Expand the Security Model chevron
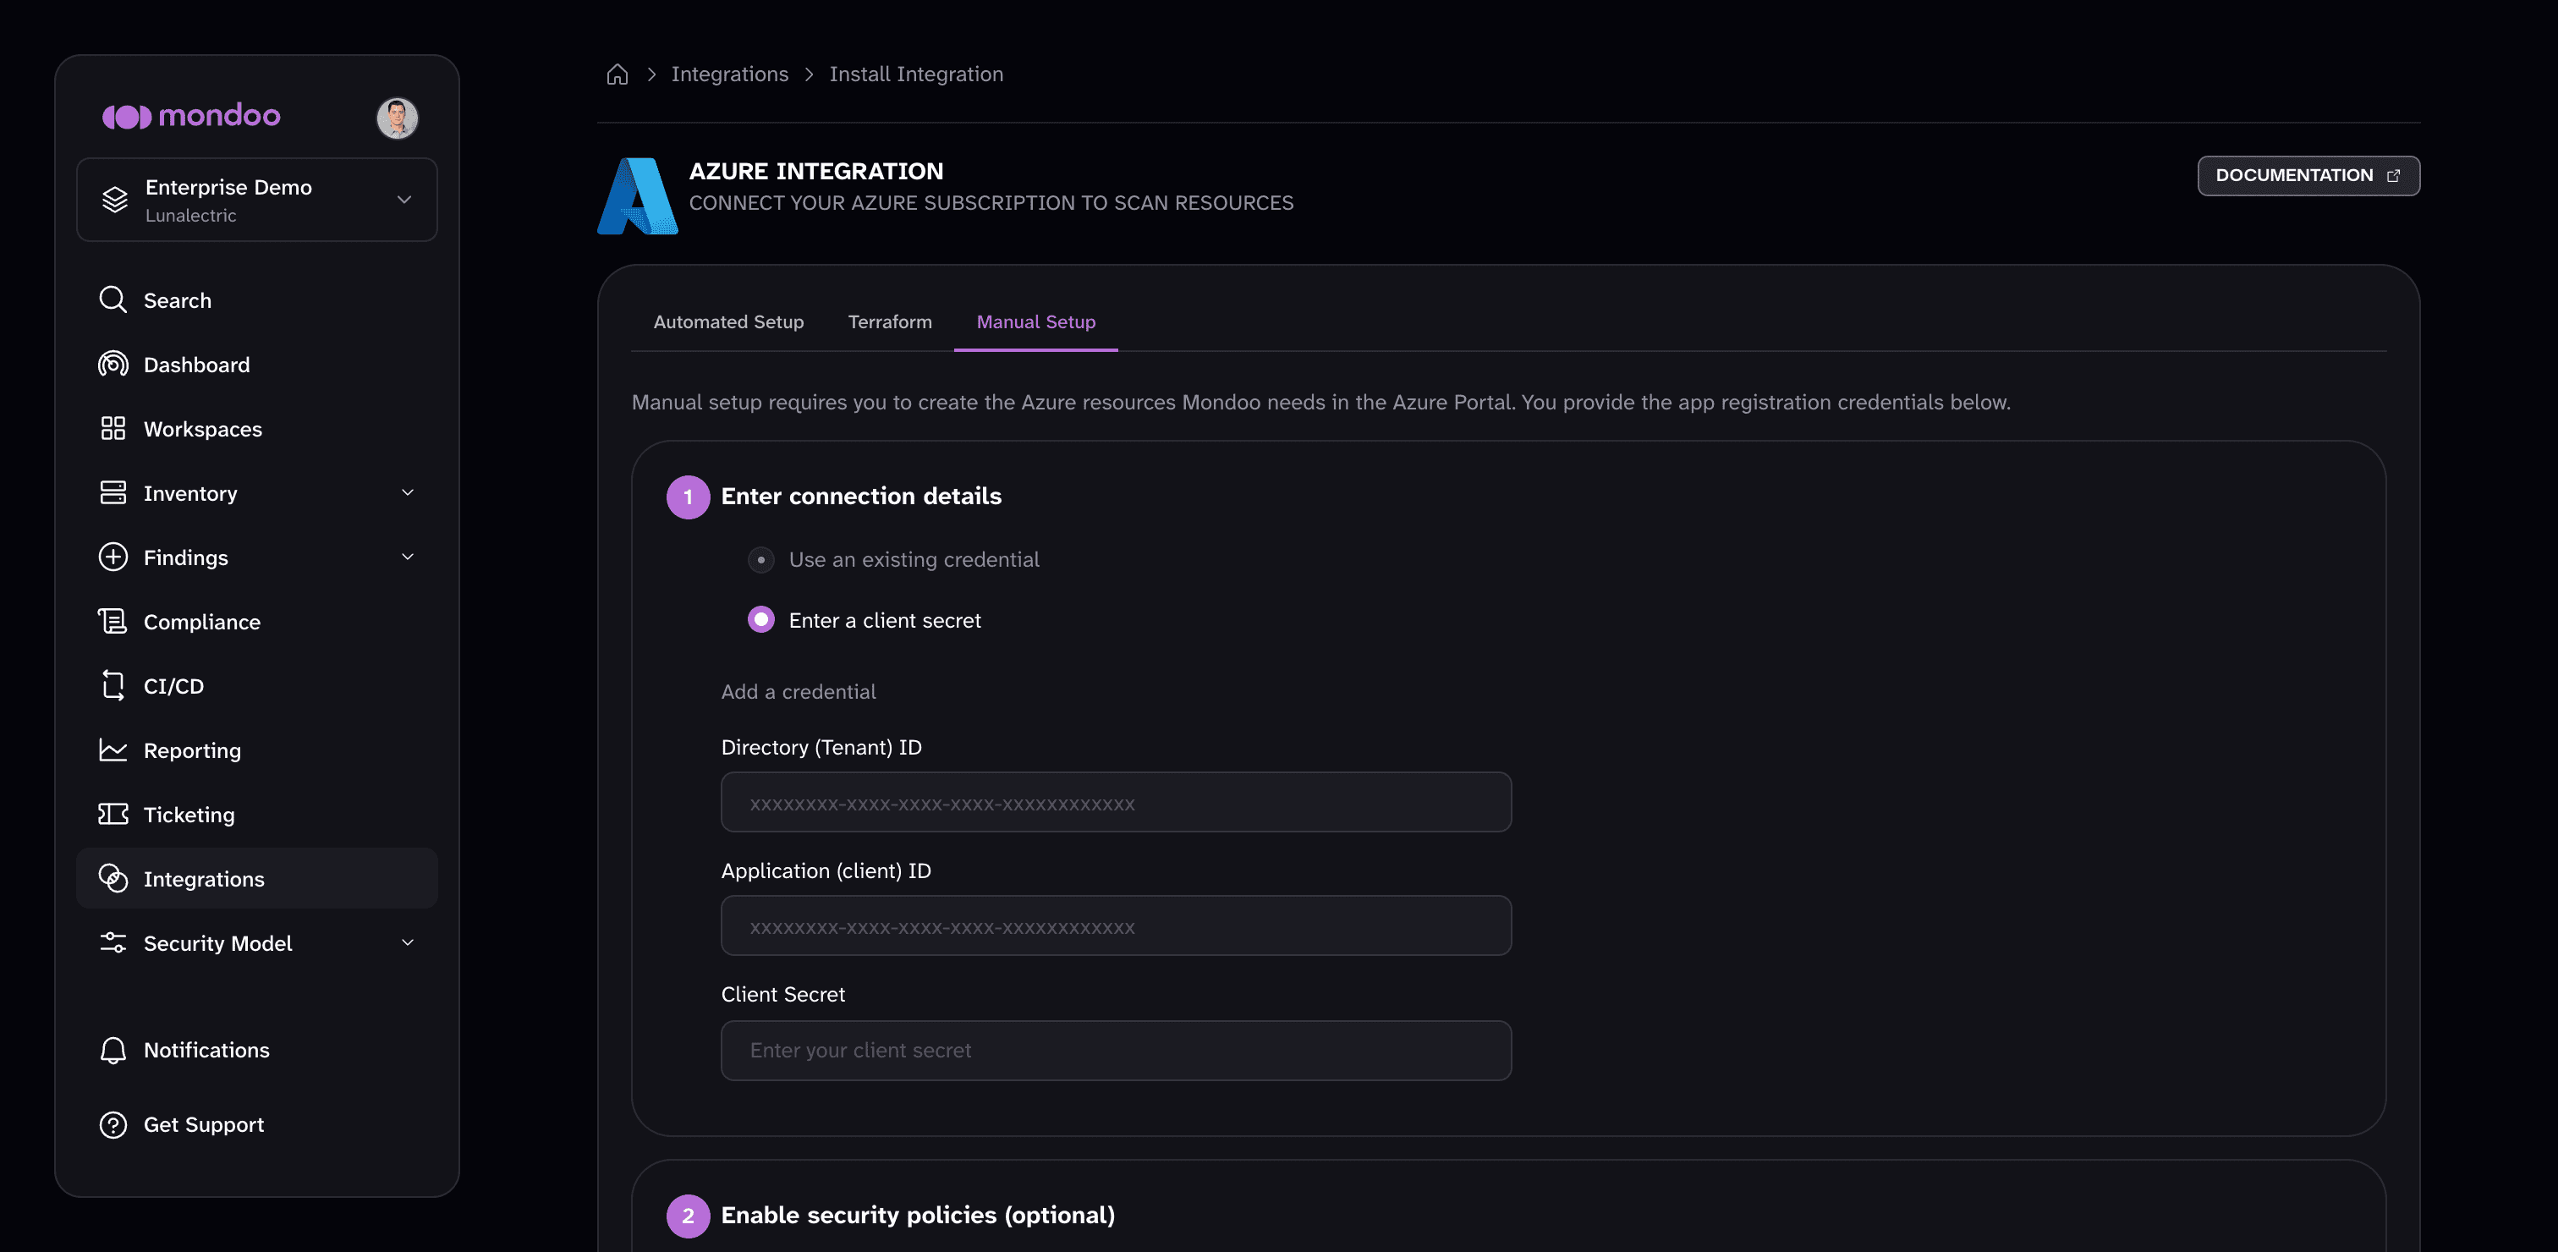This screenshot has width=2558, height=1252. tap(407, 942)
